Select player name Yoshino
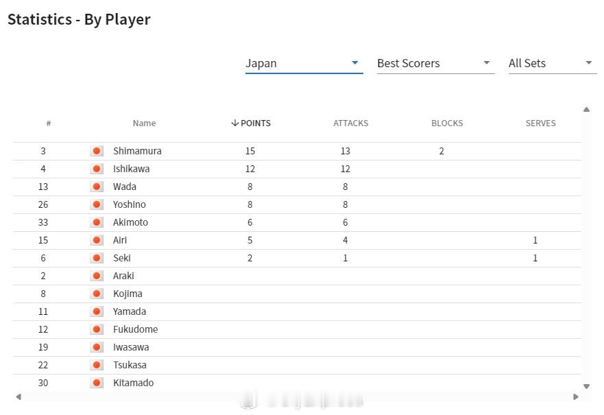 [130, 204]
